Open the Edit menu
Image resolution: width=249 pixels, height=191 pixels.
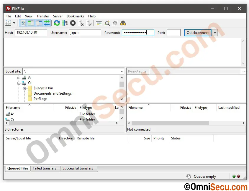(x=18, y=16)
